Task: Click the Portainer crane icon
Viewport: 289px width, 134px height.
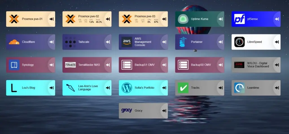Action: tap(183, 42)
